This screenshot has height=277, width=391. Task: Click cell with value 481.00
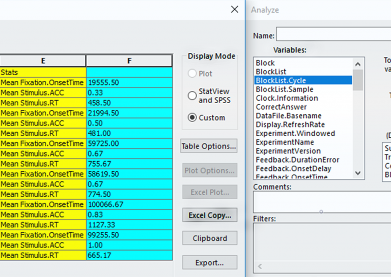click(x=129, y=133)
